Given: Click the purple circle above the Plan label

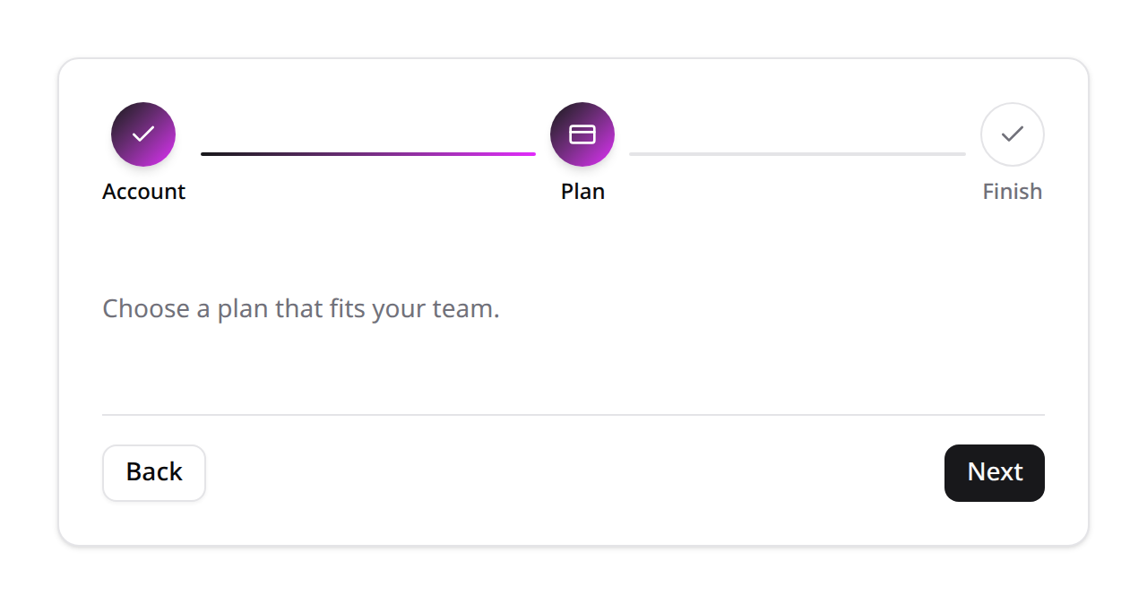Looking at the screenshot, I should (582, 134).
